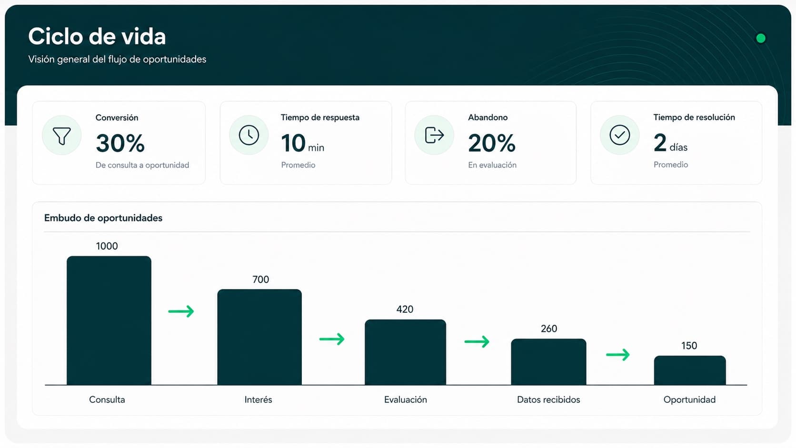Click the Tiempo de respuesta card title
The image size is (796, 448).
320,118
